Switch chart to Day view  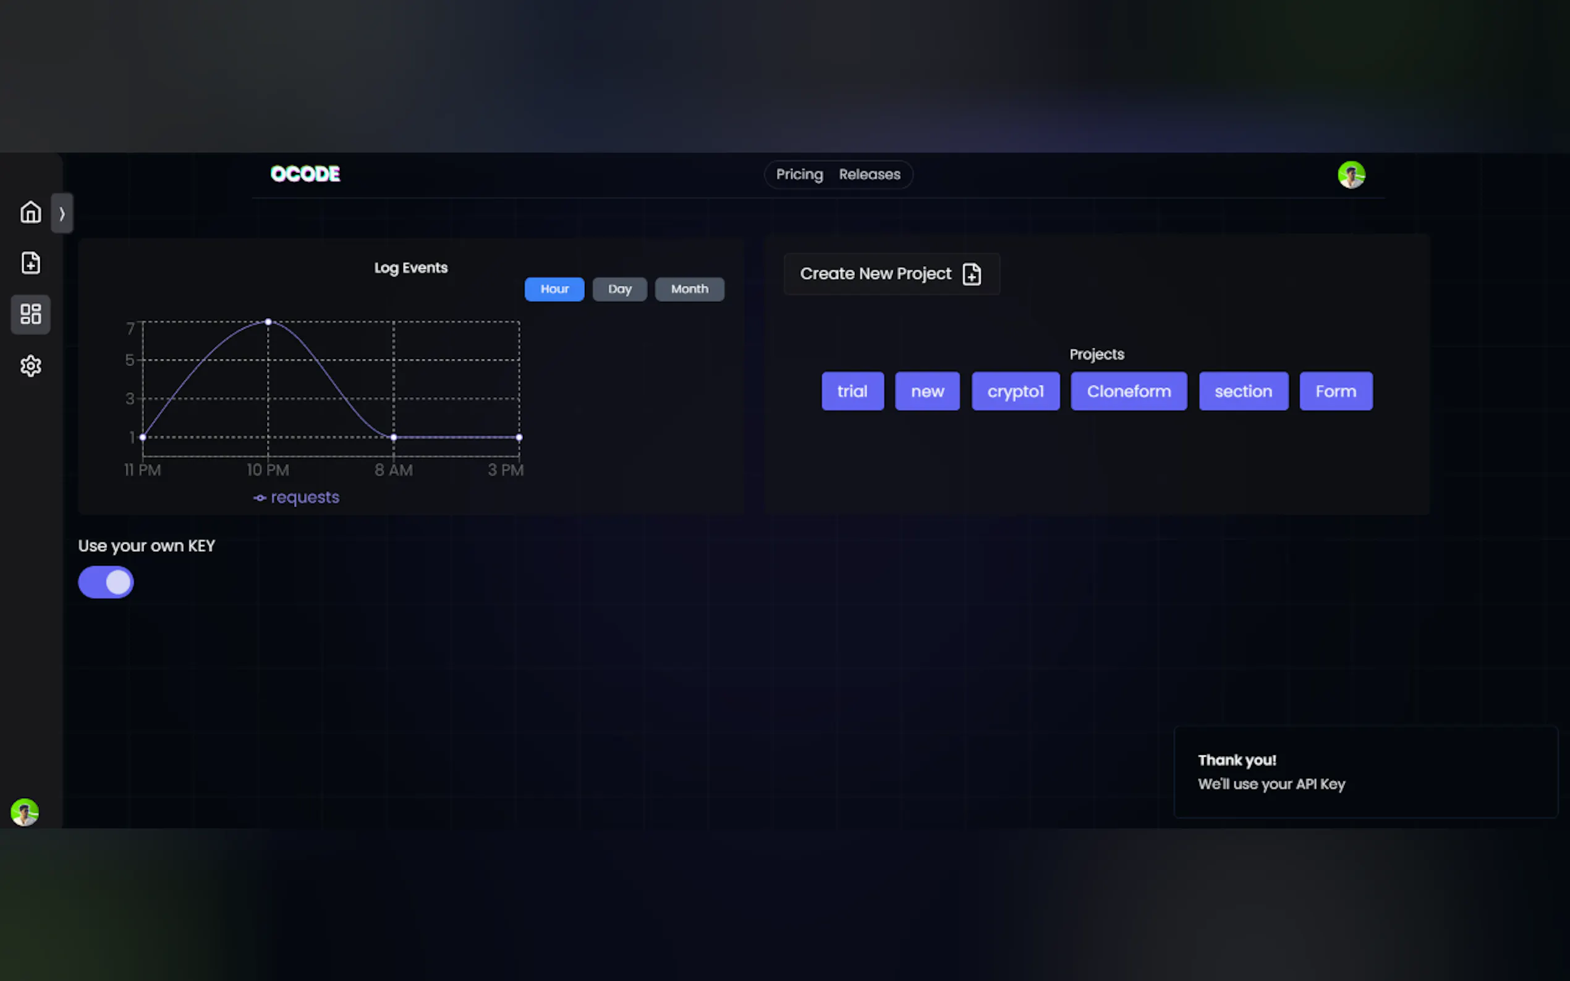click(619, 288)
